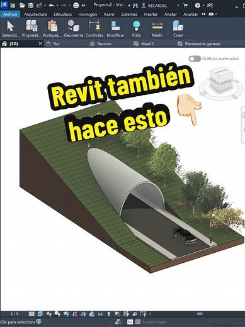Image resolution: width=245 pixels, height=327 pixels.
Task: Click the Save disk icon
Action: point(31,5)
